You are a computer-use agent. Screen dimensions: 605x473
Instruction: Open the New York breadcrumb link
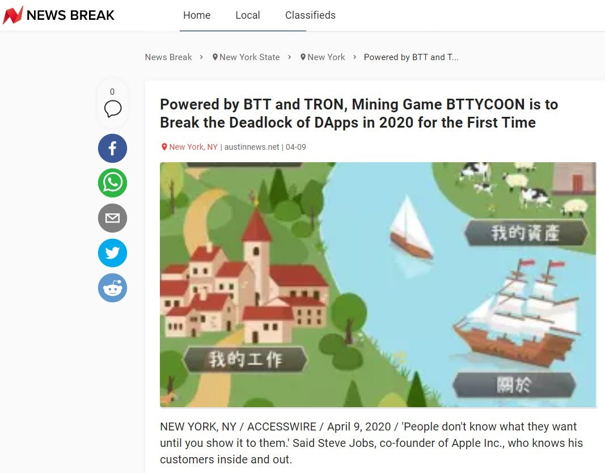[326, 57]
